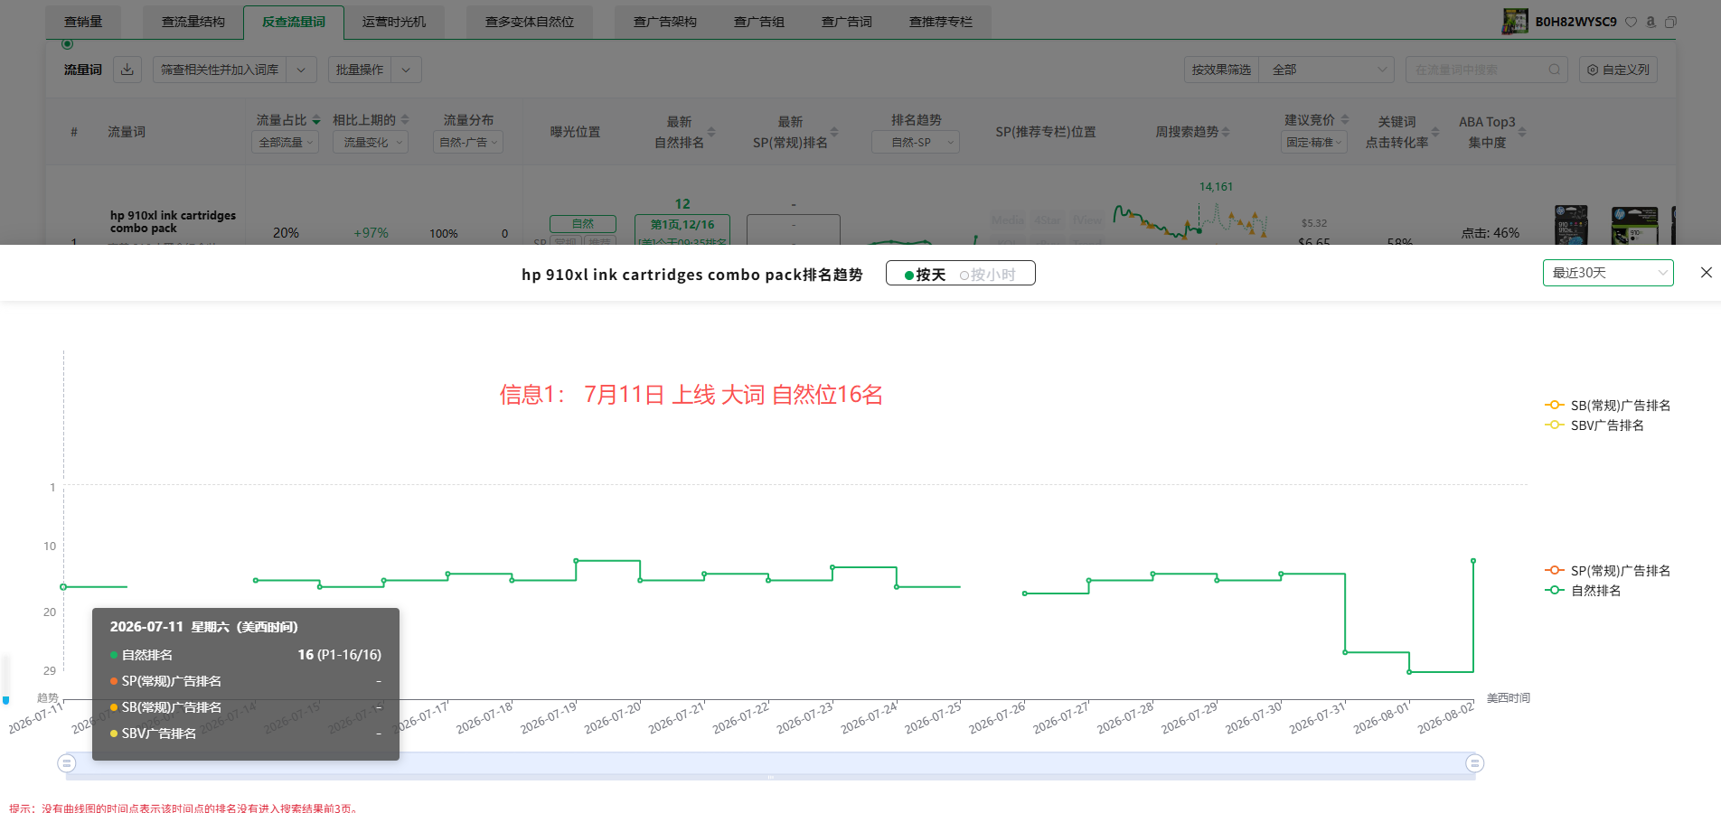The height and width of the screenshot is (813, 1721).
Task: Close the ranking trend panel
Action: point(1706,273)
